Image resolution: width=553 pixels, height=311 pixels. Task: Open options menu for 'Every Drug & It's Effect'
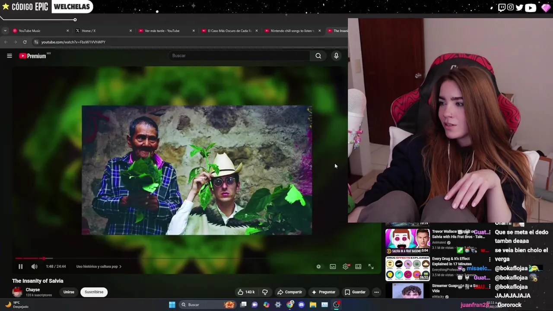(489, 259)
